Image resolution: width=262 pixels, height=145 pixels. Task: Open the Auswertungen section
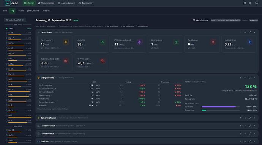(66, 3)
